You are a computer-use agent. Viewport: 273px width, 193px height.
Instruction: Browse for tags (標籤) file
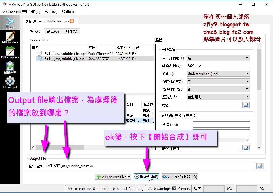coord(246,105)
